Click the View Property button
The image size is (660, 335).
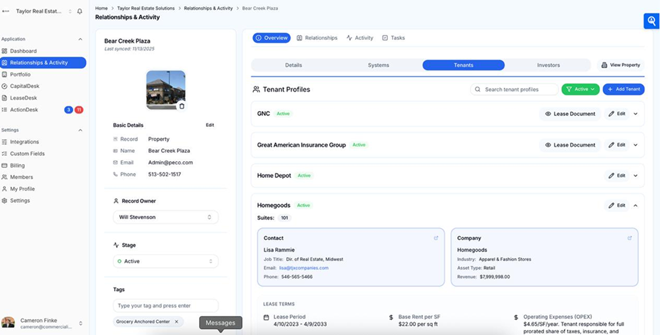[620, 65]
